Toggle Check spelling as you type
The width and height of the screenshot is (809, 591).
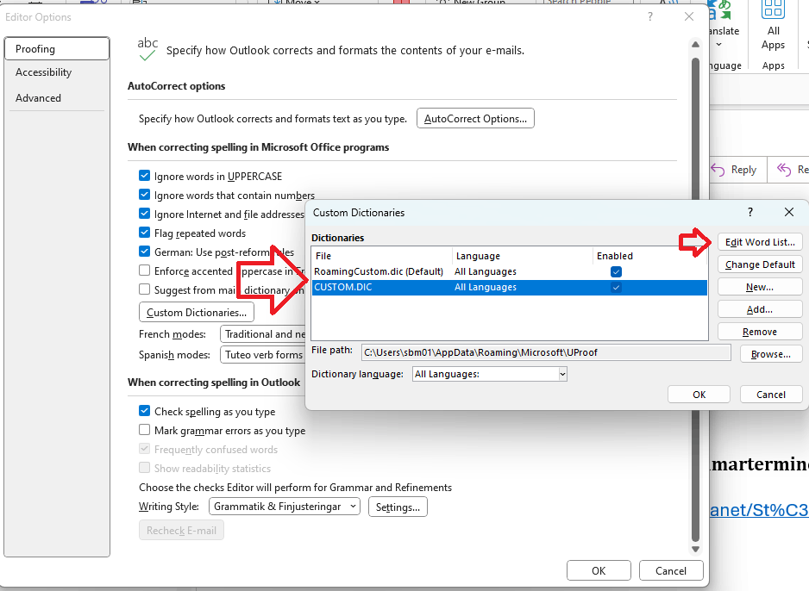(145, 411)
